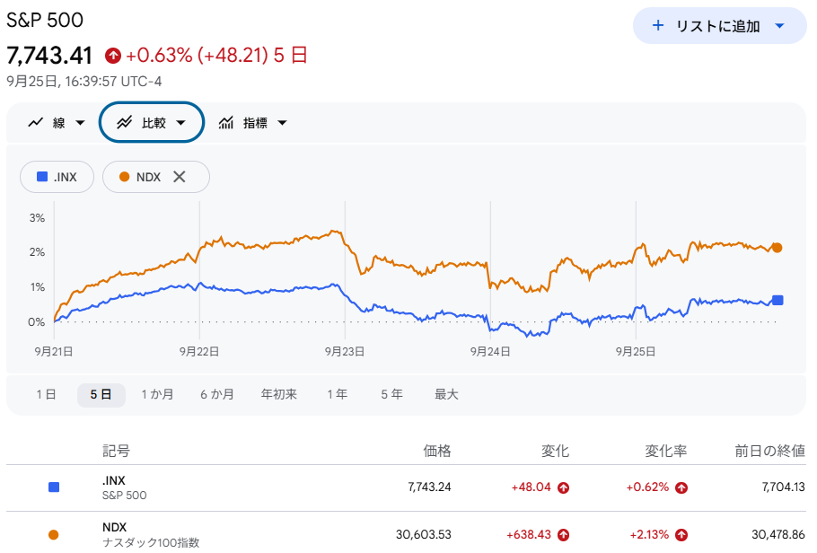817x553 pixels.
Task: Switch to the 6か月 range tab
Action: [217, 395]
